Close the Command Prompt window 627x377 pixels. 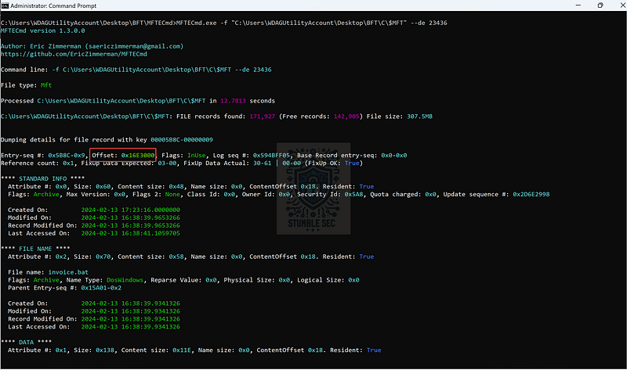coord(622,5)
